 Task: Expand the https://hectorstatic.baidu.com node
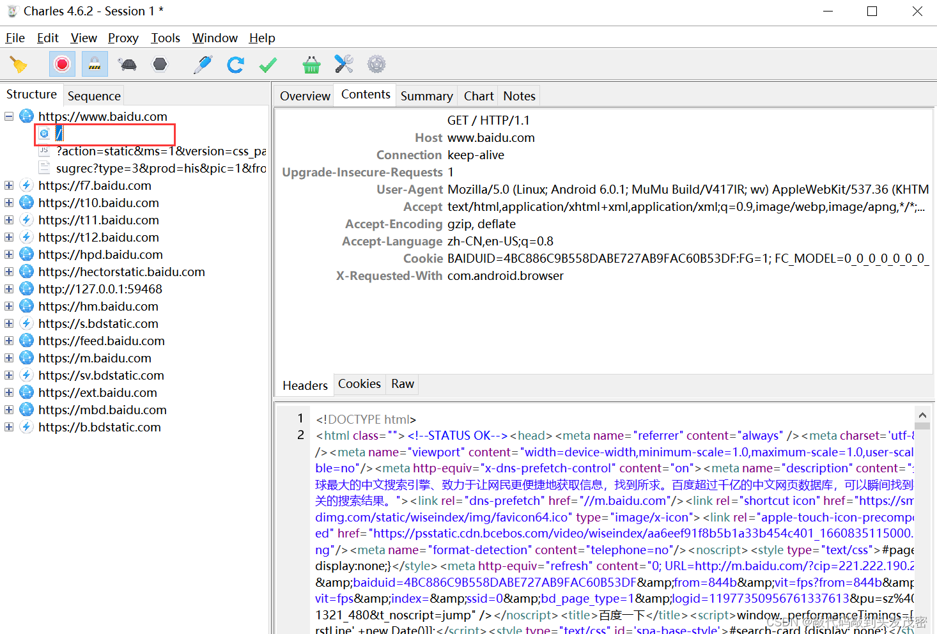tap(9, 272)
